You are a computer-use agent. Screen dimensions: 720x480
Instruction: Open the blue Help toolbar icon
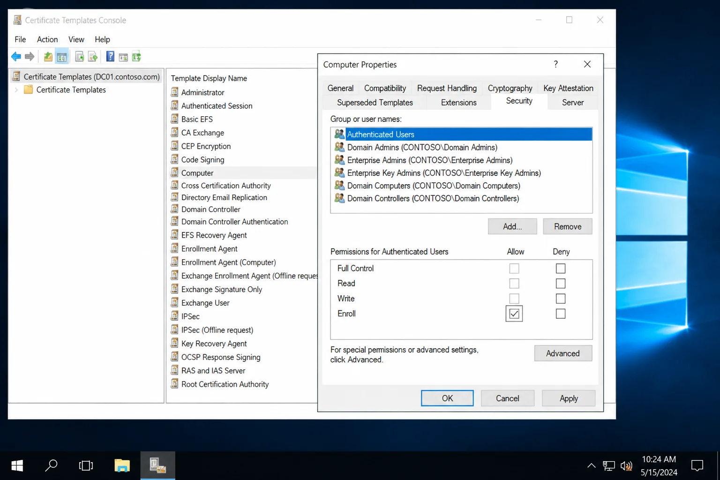pos(110,57)
